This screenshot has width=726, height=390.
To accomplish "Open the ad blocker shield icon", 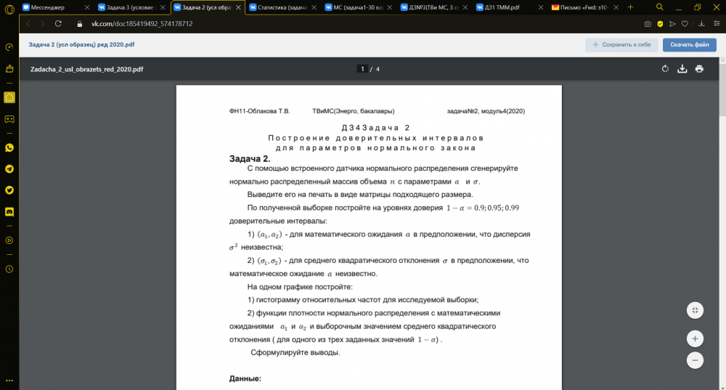I will pos(660,24).
